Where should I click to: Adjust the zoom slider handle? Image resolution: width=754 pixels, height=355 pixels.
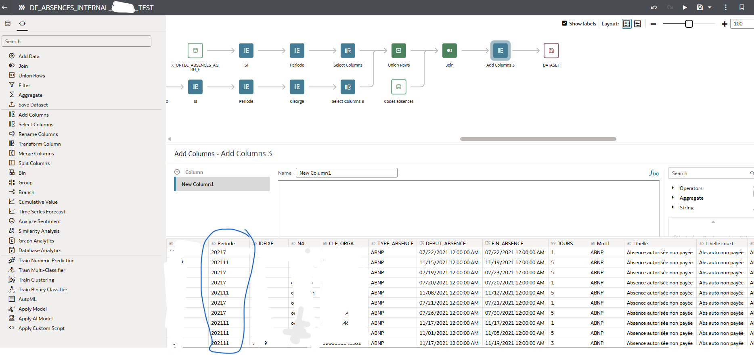pyautogui.click(x=689, y=24)
